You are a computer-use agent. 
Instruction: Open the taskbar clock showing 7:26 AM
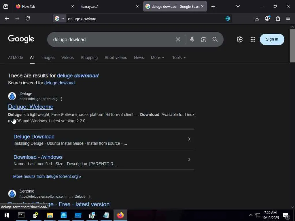tap(270, 215)
